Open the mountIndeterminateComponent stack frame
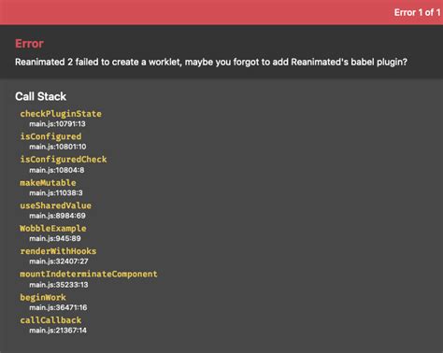Viewport: 443px width, 353px height. [x=89, y=275]
